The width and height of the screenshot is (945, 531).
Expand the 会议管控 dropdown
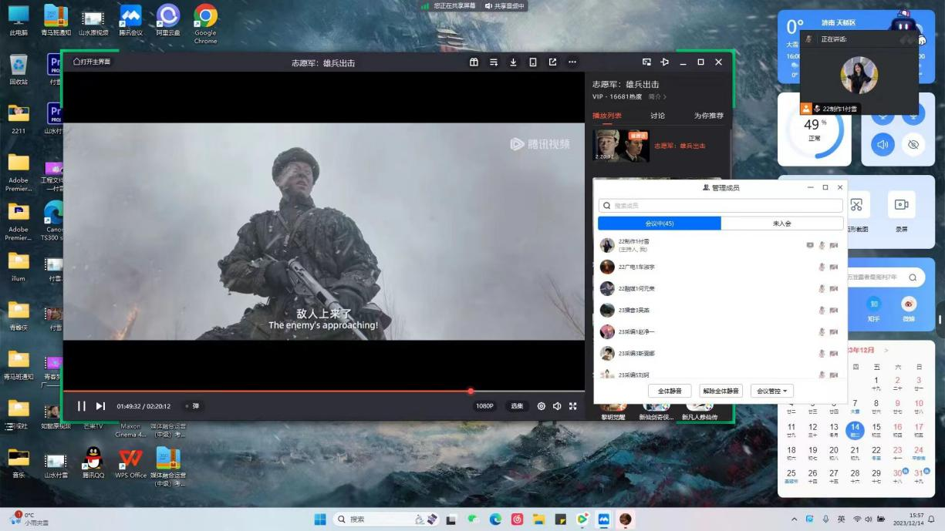[x=771, y=392]
